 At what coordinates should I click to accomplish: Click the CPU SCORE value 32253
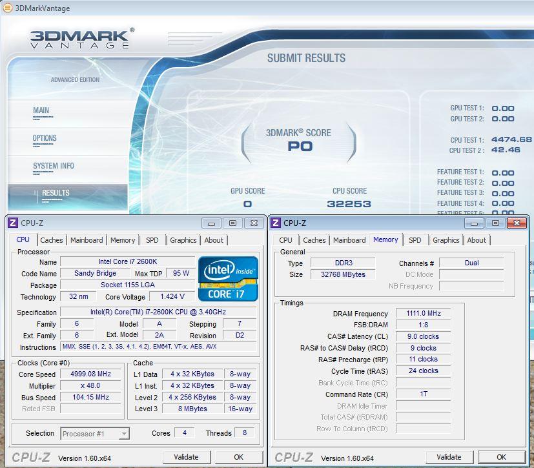[x=349, y=204]
